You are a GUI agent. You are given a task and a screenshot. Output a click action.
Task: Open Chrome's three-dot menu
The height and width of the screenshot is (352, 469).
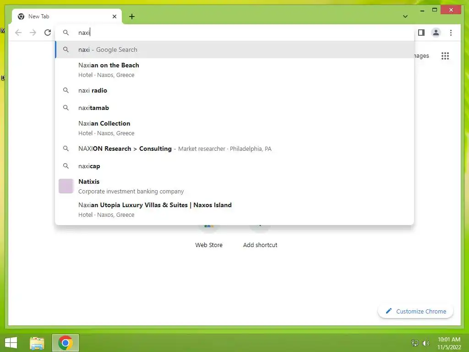click(451, 33)
